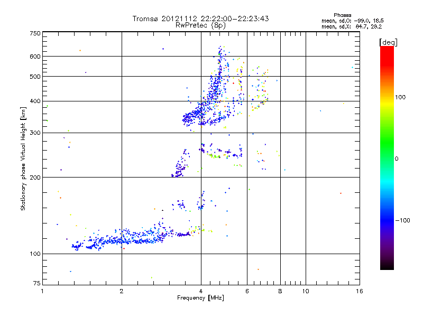Click the subtitle 'RwPretec (8p)'

pyautogui.click(x=200, y=25)
